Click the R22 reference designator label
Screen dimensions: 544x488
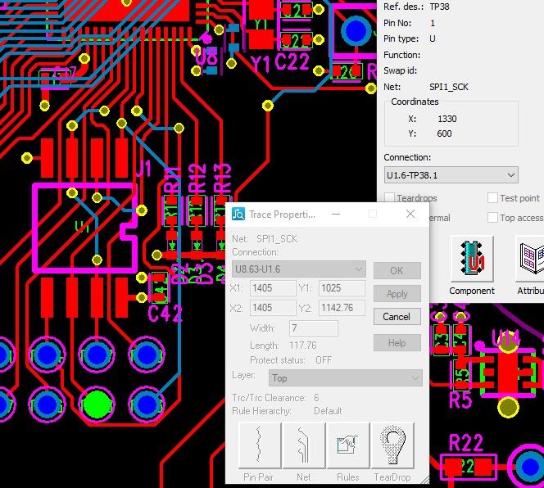(466, 443)
